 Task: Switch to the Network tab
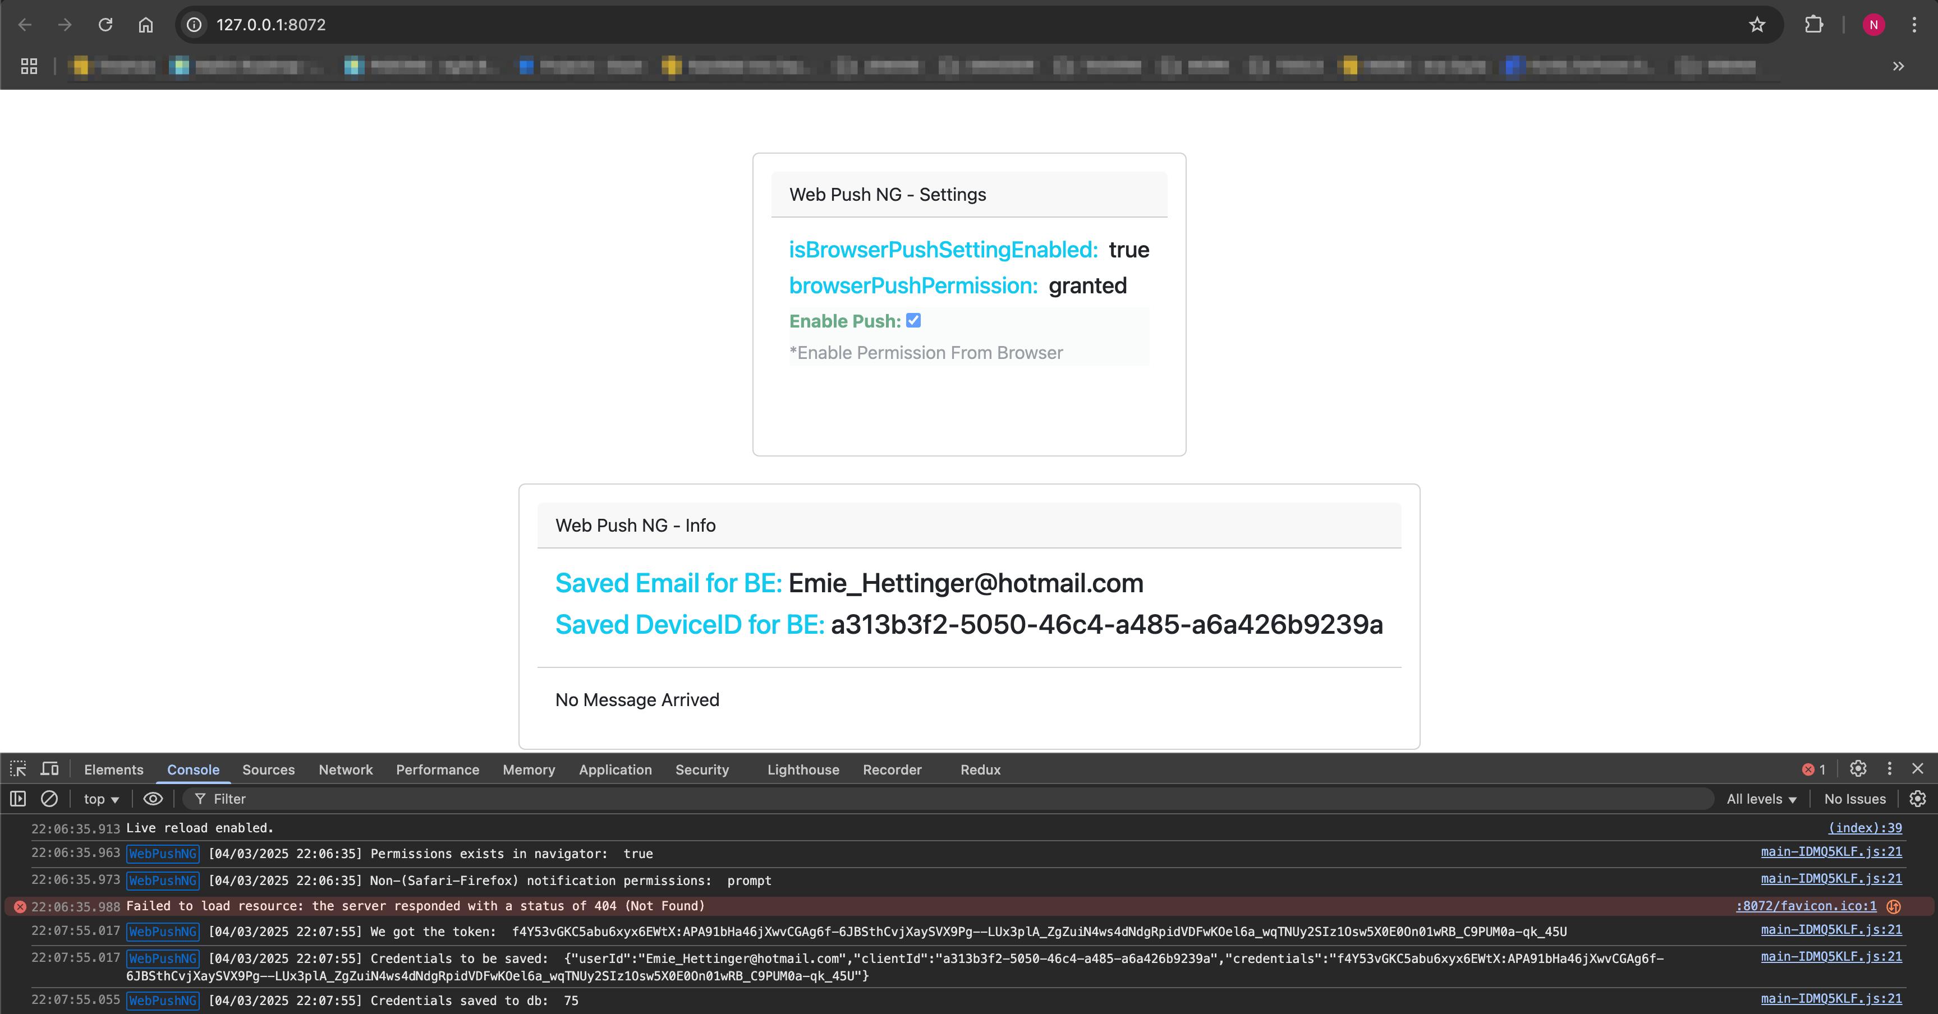click(345, 769)
